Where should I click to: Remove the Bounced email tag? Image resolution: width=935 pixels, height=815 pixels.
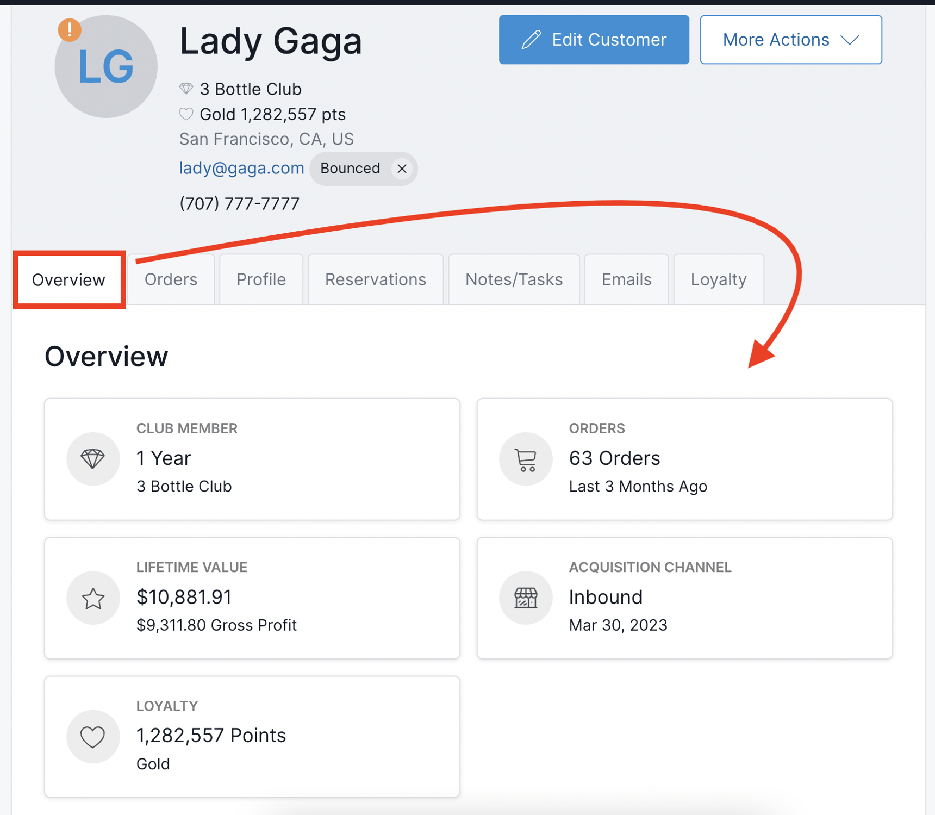coord(402,169)
